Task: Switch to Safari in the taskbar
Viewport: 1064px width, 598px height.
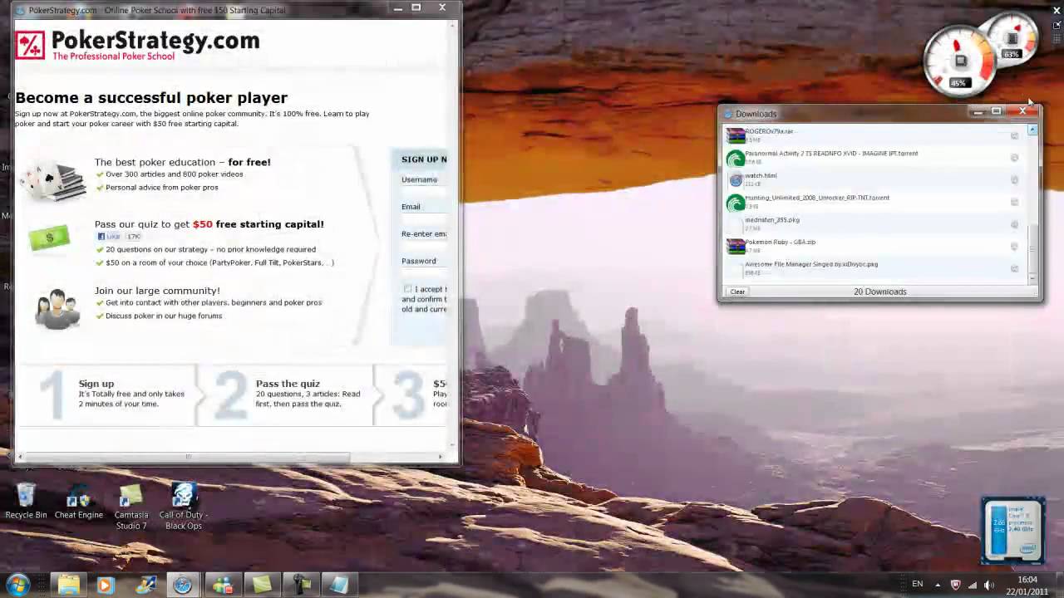Action: pyautogui.click(x=183, y=585)
